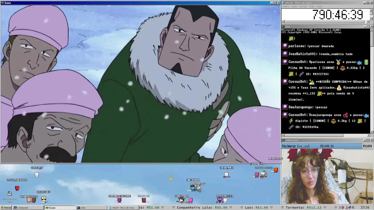374x210 pixels.
Task: Click Notepad horizontal scrollbar left arrow
Action: (283, 22)
